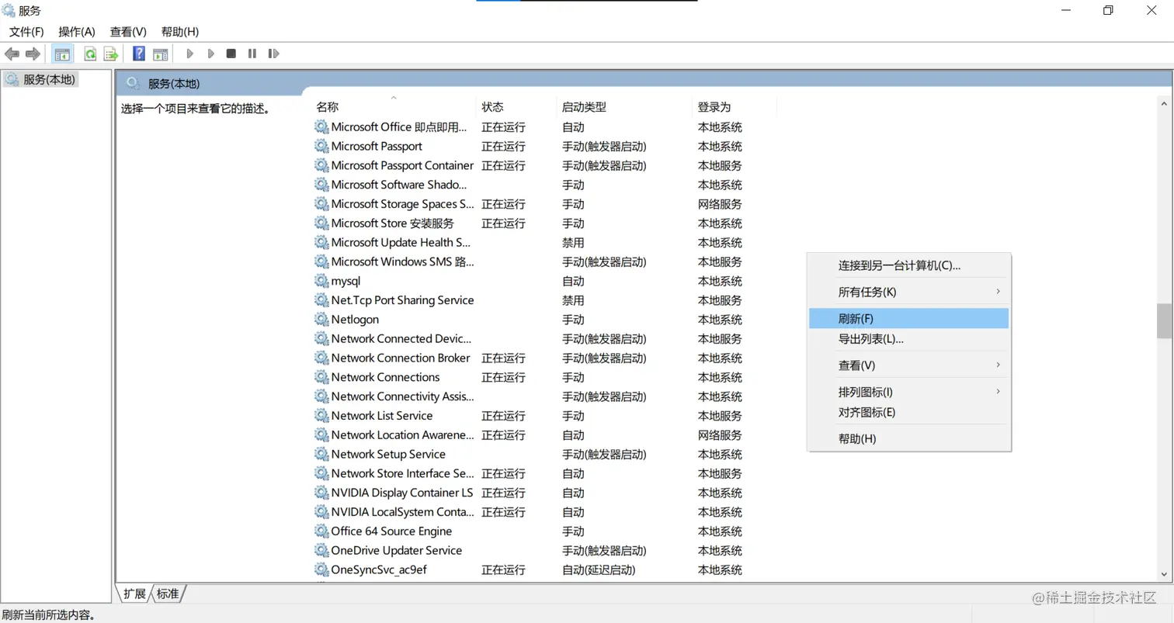Click the gear icon for Network Store Interface Se...
The height and width of the screenshot is (623, 1174).
coord(321,473)
